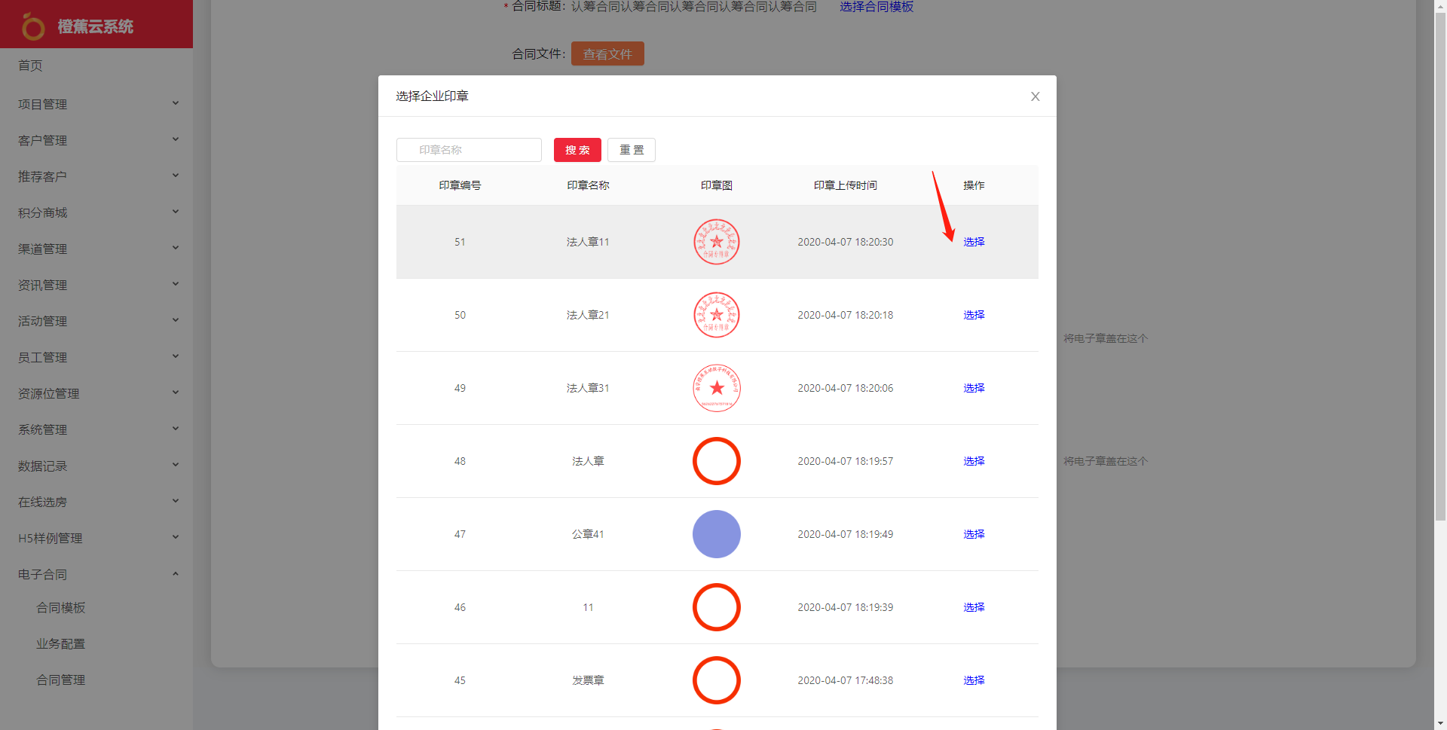Image resolution: width=1447 pixels, height=730 pixels.
Task: Click the red circle seal image in row 46
Action: tap(717, 607)
